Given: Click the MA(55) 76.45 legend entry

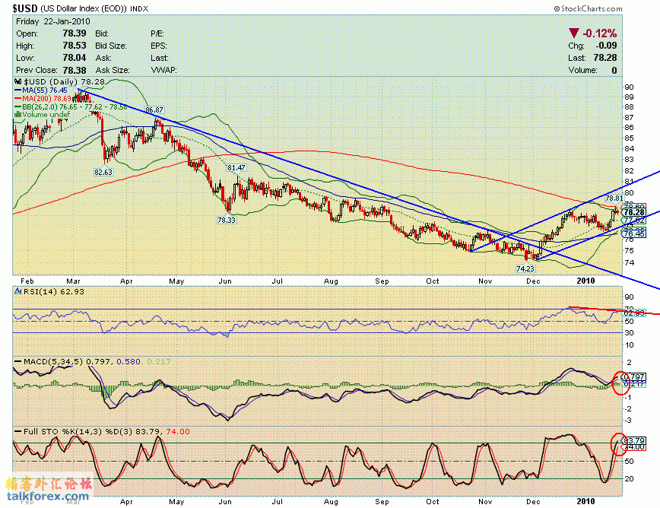Looking at the screenshot, I should (41, 90).
